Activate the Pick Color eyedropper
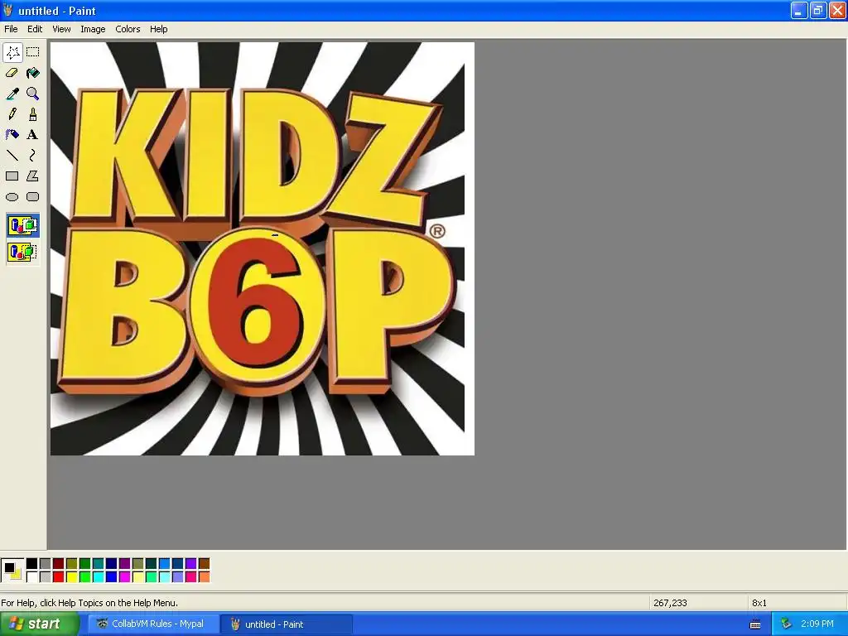Image resolution: width=848 pixels, height=636 pixels. 12,94
